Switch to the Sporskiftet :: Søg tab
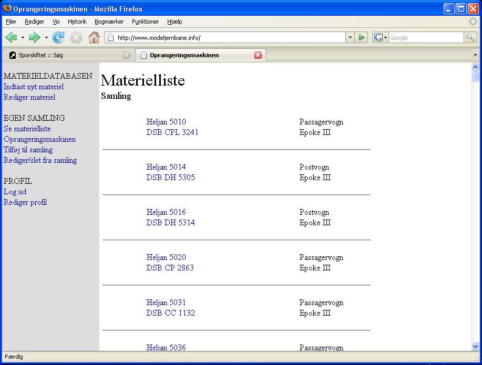 pyautogui.click(x=68, y=55)
